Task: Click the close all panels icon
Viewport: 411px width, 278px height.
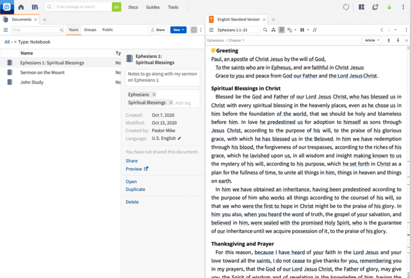Action: click(375, 7)
